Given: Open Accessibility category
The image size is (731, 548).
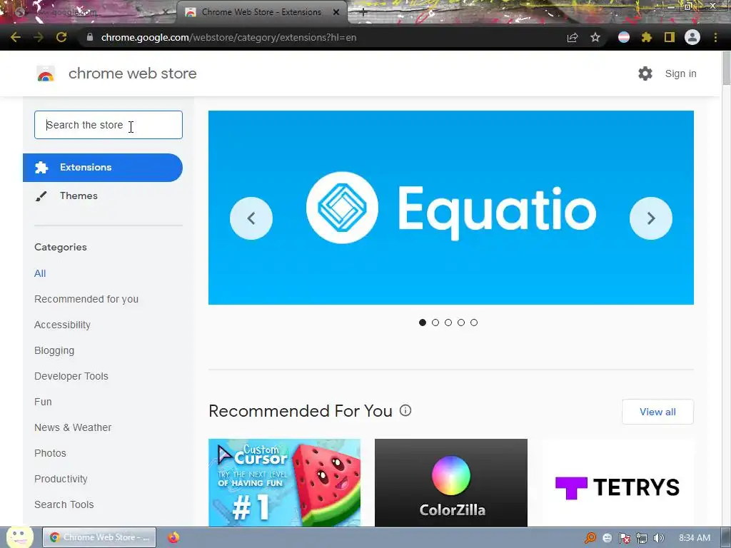Looking at the screenshot, I should [63, 325].
